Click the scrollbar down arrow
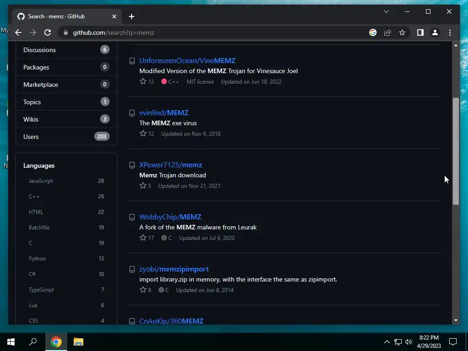The width and height of the screenshot is (468, 351). click(x=456, y=320)
